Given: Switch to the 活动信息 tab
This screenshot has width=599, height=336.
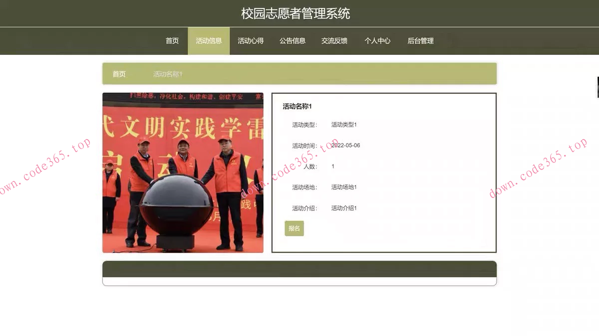Looking at the screenshot, I should tap(209, 41).
